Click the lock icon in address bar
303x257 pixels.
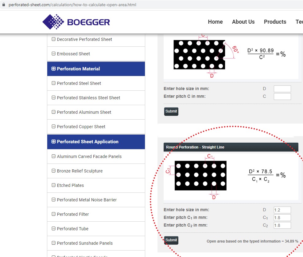tap(3, 5)
